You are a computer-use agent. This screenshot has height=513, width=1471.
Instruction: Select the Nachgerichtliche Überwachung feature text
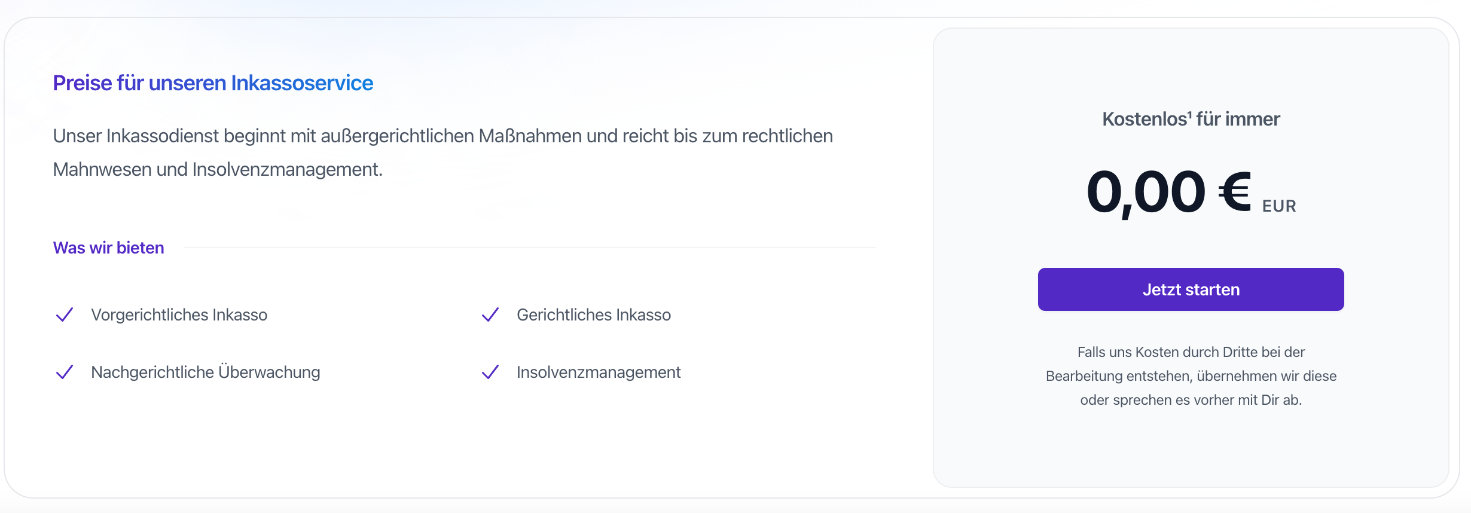205,372
